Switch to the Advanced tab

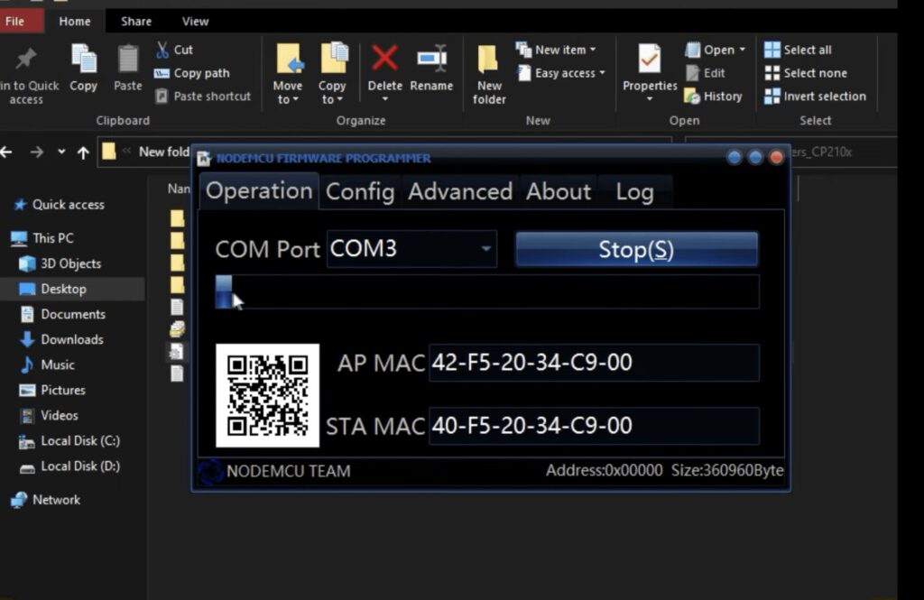tap(460, 191)
